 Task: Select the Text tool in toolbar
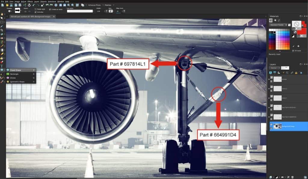click(x=2, y=66)
